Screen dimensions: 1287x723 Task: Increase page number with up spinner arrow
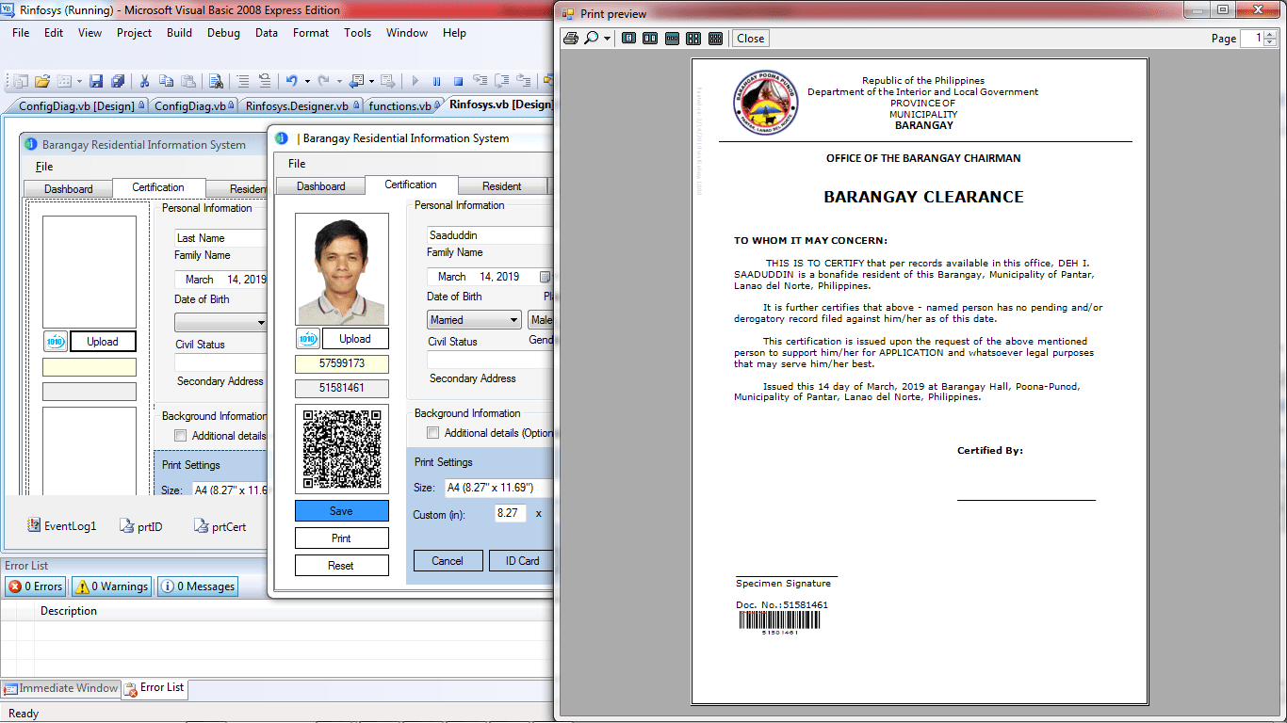point(1271,35)
